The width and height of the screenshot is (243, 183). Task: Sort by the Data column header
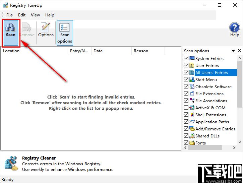click(x=111, y=51)
